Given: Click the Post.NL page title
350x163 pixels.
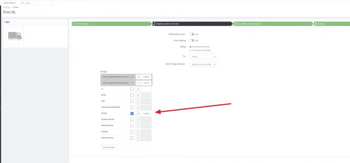Looking at the screenshot, I should 9,12.
